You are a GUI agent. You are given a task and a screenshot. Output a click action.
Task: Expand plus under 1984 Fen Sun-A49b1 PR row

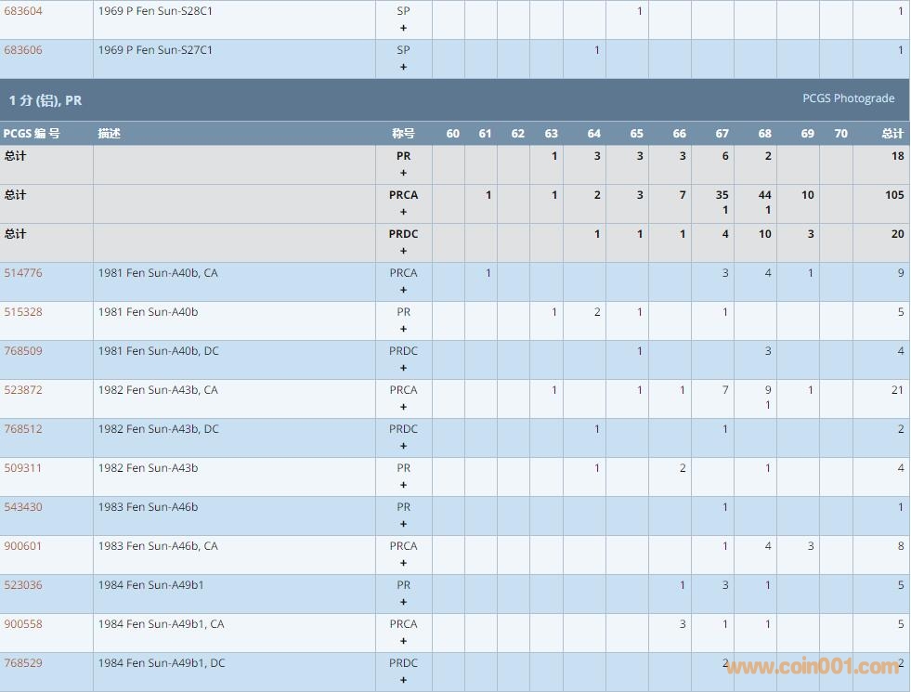[403, 602]
